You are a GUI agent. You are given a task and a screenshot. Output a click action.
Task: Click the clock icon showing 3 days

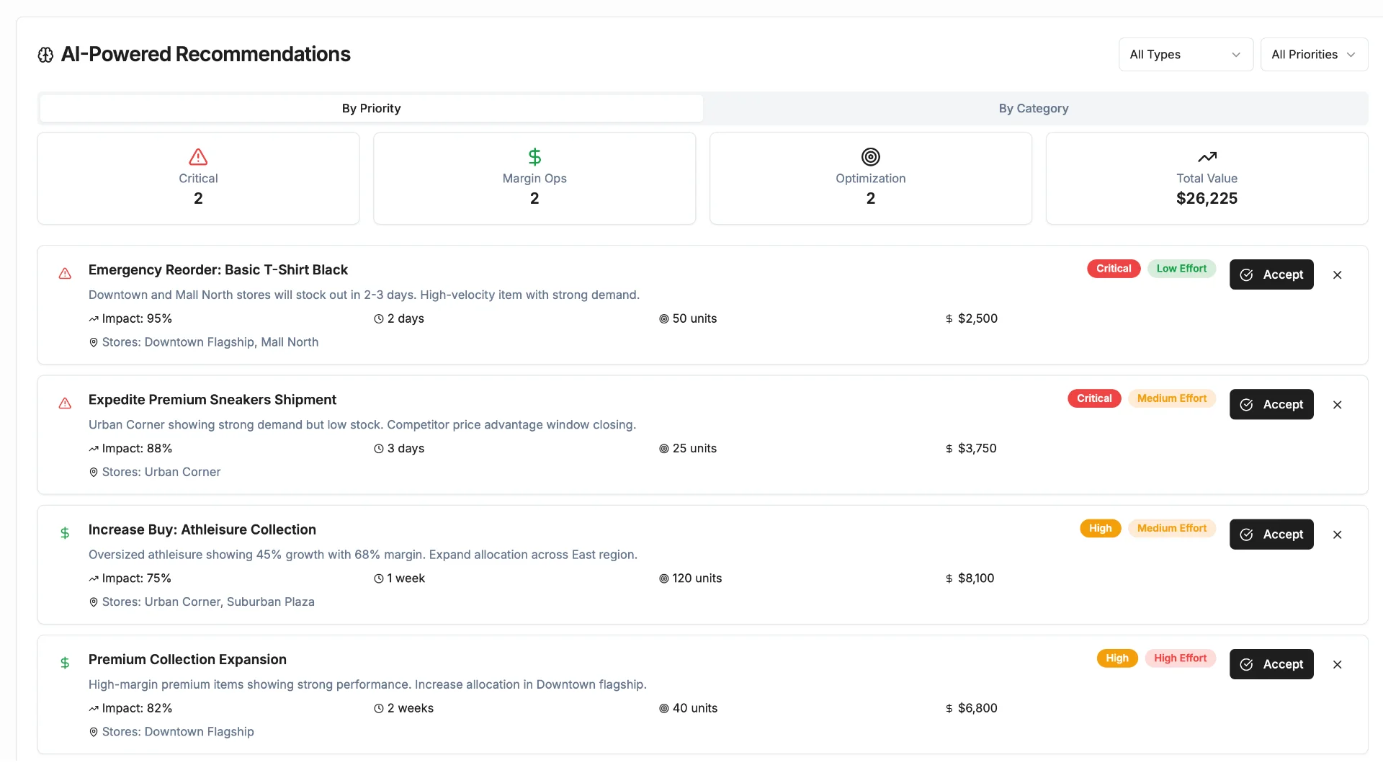(x=377, y=449)
